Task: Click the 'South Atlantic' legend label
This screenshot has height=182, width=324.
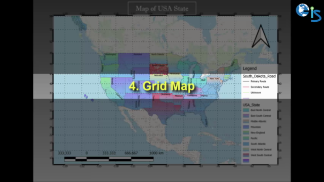Action: click(x=258, y=144)
